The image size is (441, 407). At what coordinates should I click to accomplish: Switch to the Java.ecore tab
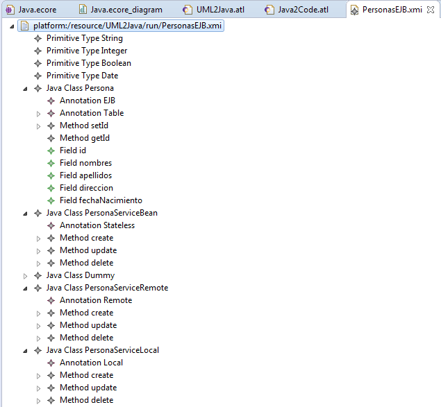click(31, 10)
